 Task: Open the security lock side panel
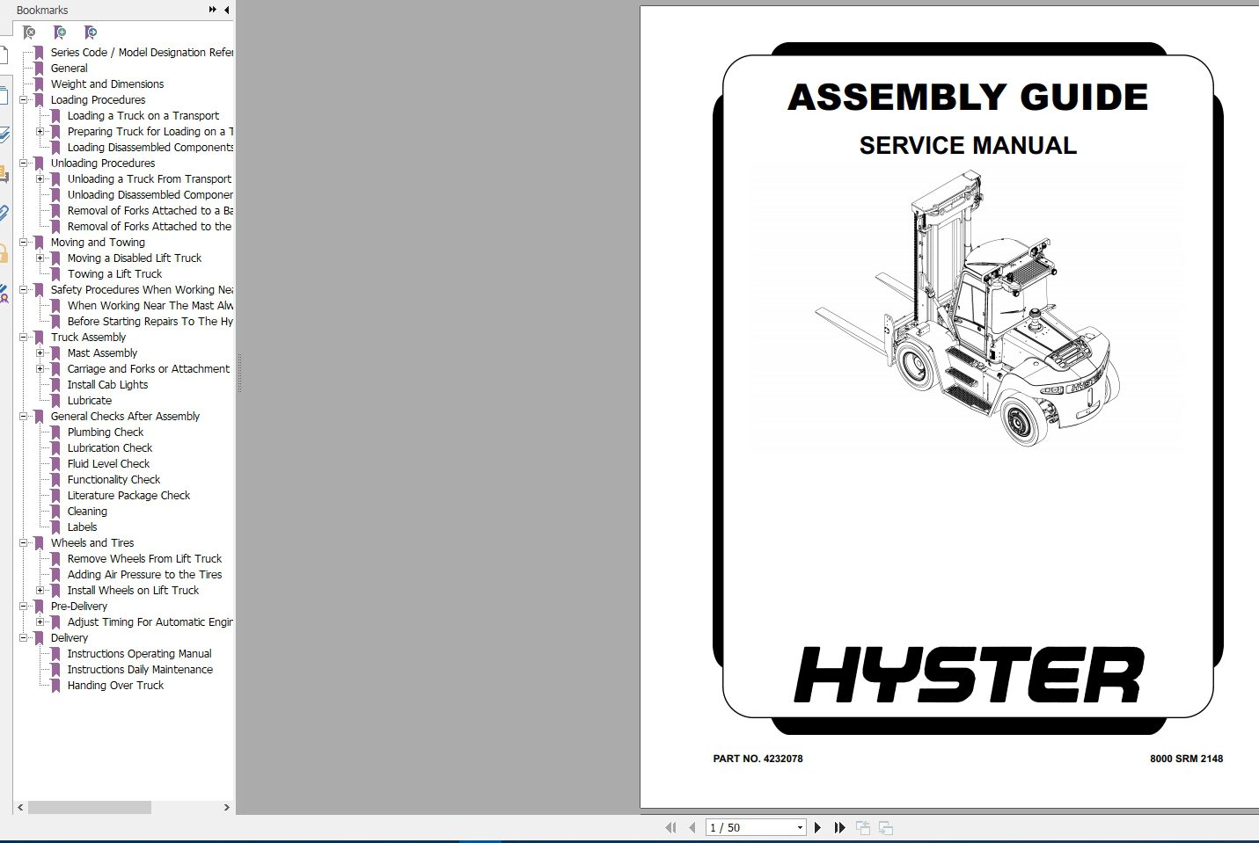(x=4, y=254)
